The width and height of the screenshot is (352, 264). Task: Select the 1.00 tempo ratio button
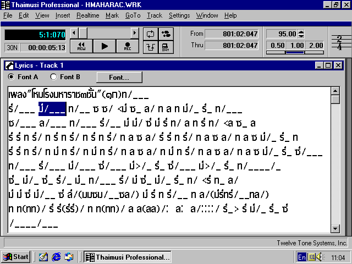coord(295,46)
